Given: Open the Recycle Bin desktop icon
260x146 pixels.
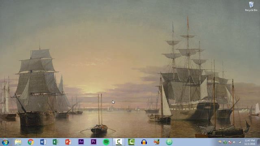Looking at the screenshot, I should point(251,6).
